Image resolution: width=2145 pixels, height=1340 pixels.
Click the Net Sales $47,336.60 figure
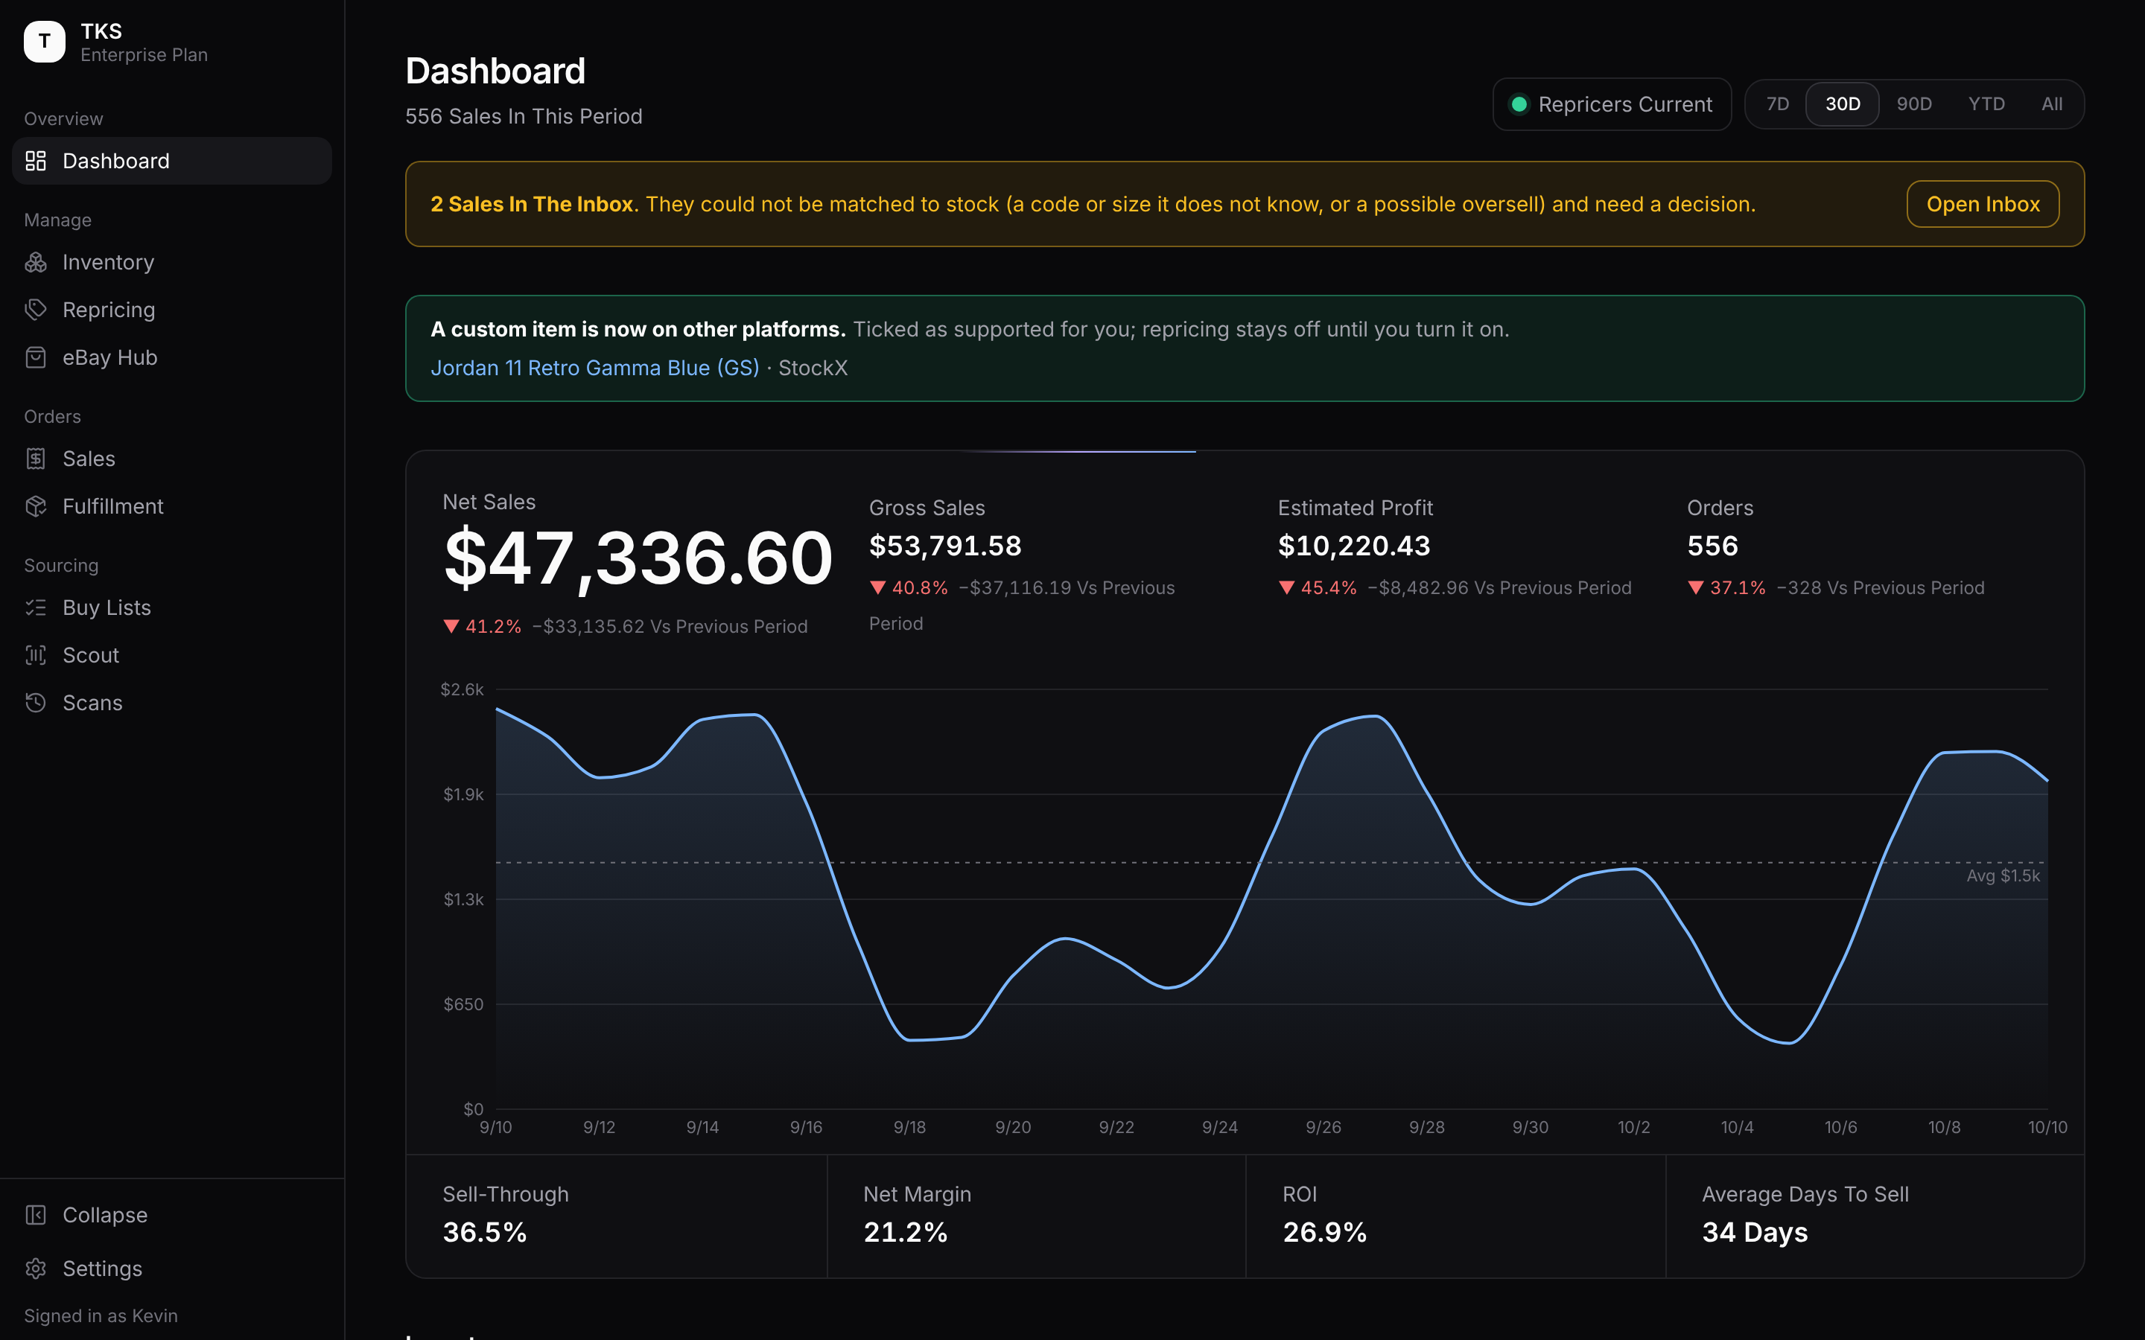click(x=638, y=558)
